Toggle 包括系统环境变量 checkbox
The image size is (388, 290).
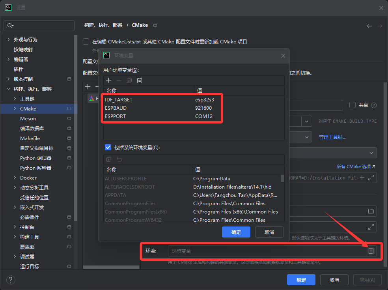pyautogui.click(x=108, y=147)
